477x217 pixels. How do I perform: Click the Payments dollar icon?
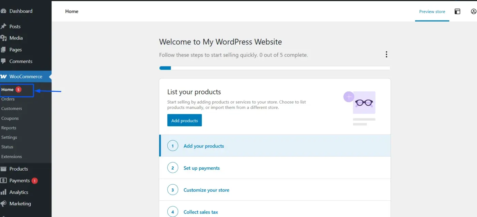(3, 181)
